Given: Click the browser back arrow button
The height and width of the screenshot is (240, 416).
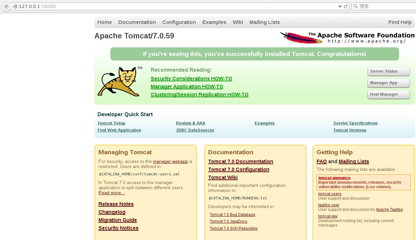Looking at the screenshot, I should point(6,6).
